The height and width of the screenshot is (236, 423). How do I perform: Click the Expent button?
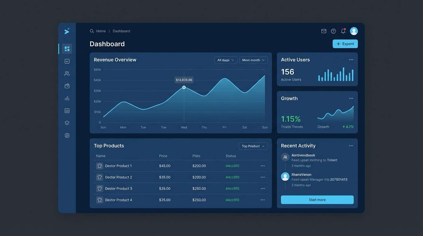tap(345, 44)
